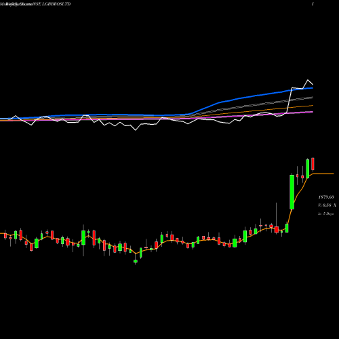
Task: Click the peak of the white indicator line
Action: (x=308, y=80)
